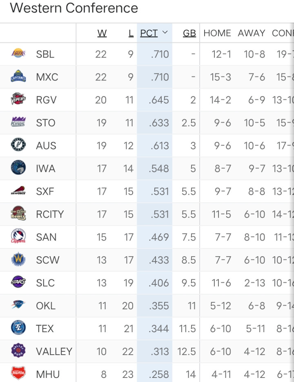
Task: Click the Oklahoma City Blue logo
Action: pyautogui.click(x=18, y=305)
